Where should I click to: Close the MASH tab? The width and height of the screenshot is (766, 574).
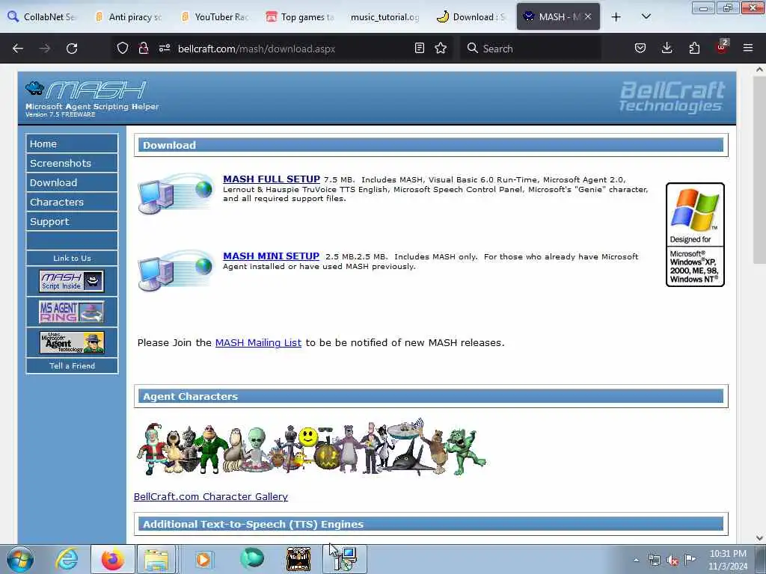click(588, 16)
